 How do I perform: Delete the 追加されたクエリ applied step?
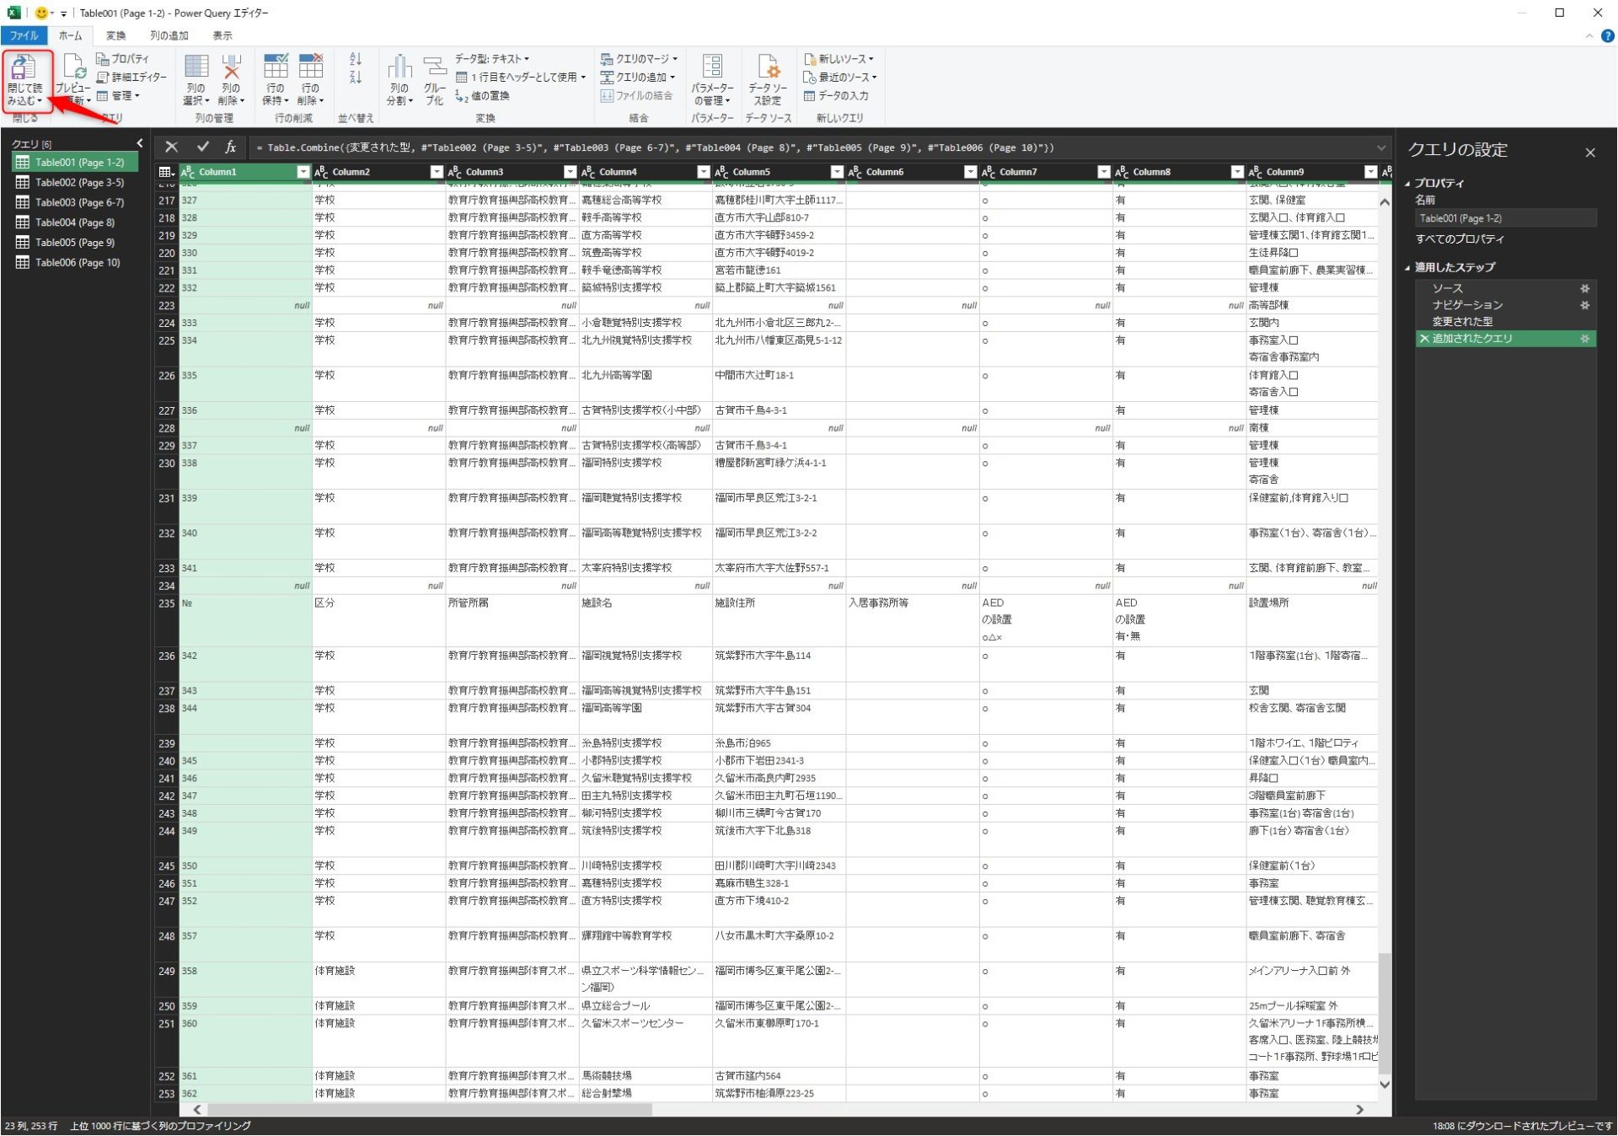tap(1424, 339)
